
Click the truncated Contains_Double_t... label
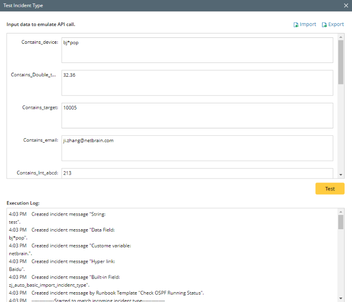[x=33, y=75]
